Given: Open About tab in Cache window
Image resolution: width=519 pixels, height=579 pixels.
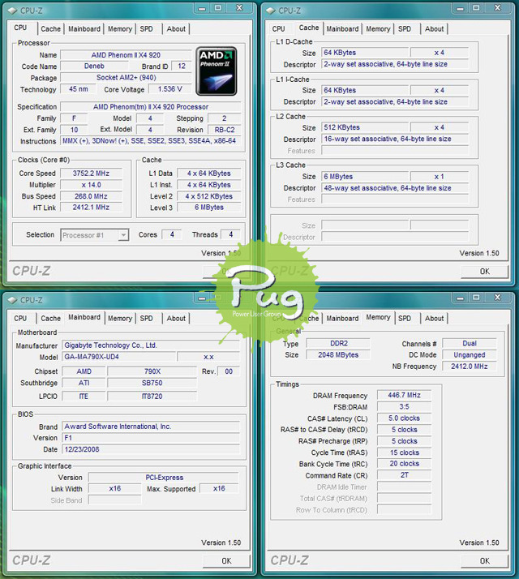Looking at the screenshot, I should 434,29.
